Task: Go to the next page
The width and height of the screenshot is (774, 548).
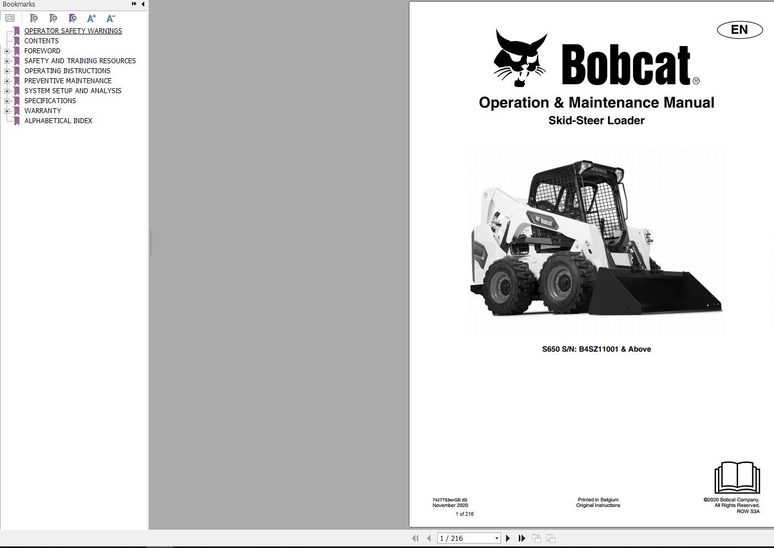Action: pos(508,538)
